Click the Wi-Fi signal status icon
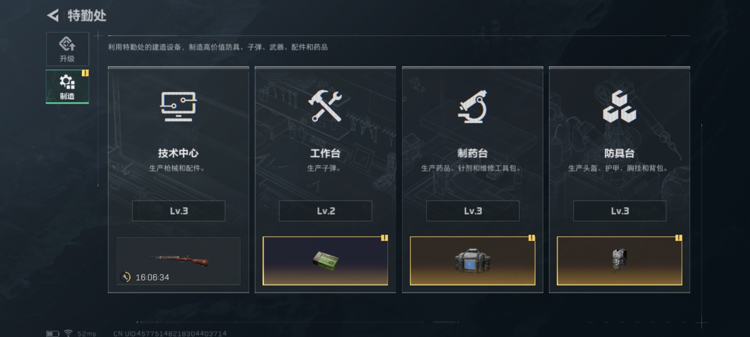This screenshot has height=337, width=750. 68,333
